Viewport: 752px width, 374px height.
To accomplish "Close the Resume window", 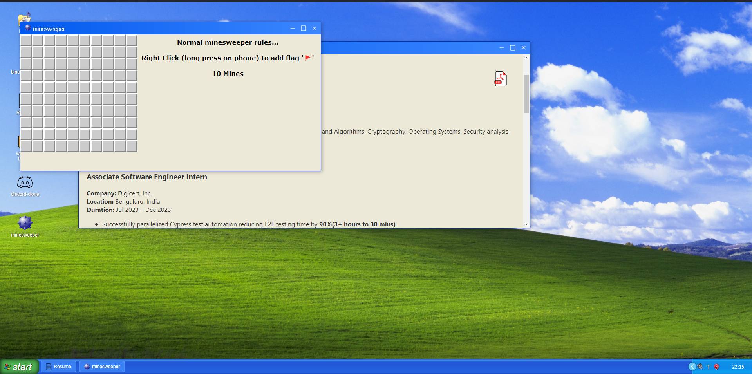I will (524, 48).
